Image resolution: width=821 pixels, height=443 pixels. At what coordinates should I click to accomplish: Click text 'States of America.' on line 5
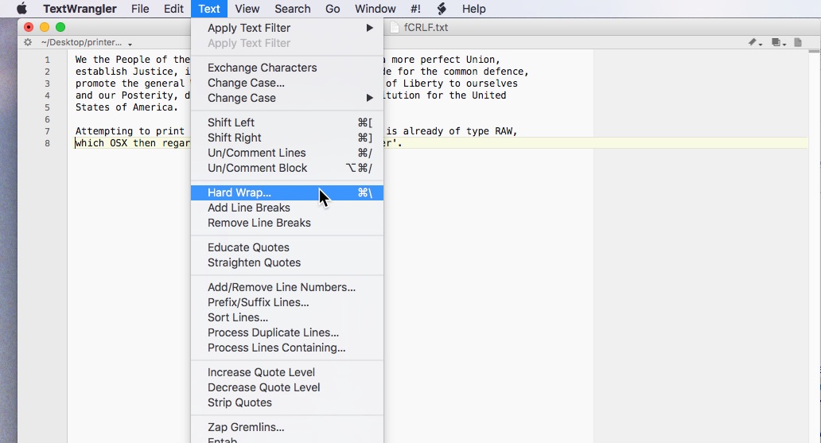click(126, 107)
